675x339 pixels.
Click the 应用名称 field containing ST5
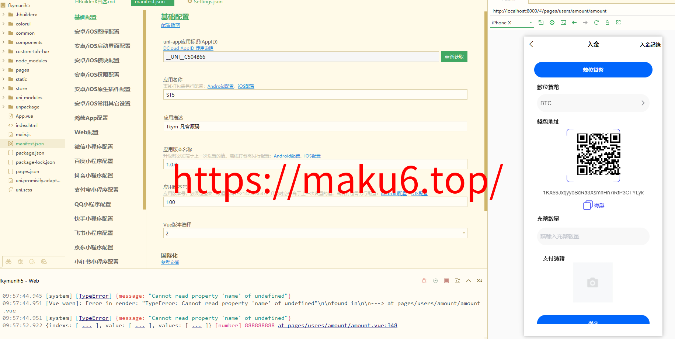point(315,95)
